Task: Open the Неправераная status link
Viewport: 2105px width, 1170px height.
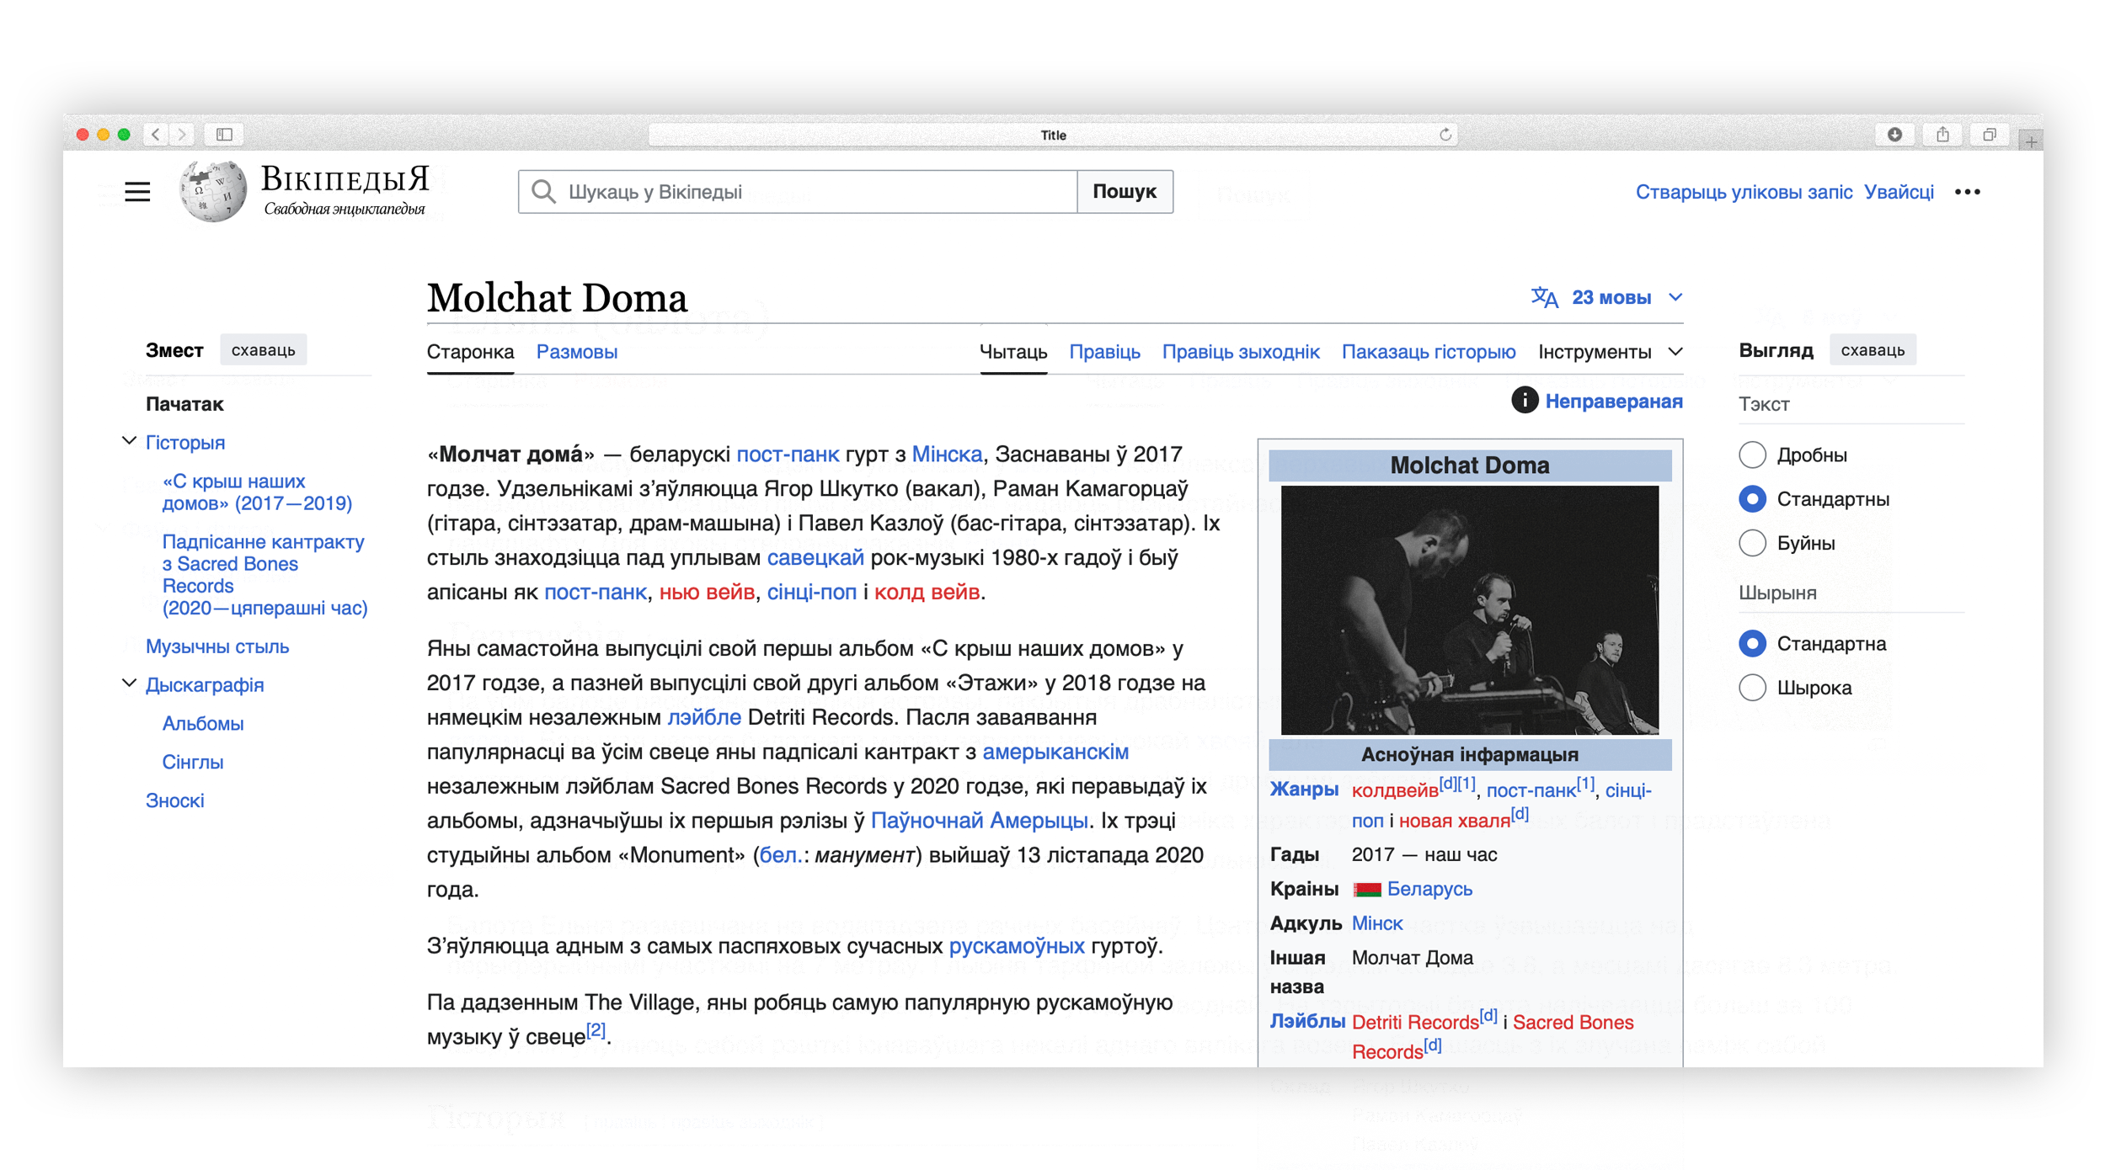Action: (x=1614, y=402)
